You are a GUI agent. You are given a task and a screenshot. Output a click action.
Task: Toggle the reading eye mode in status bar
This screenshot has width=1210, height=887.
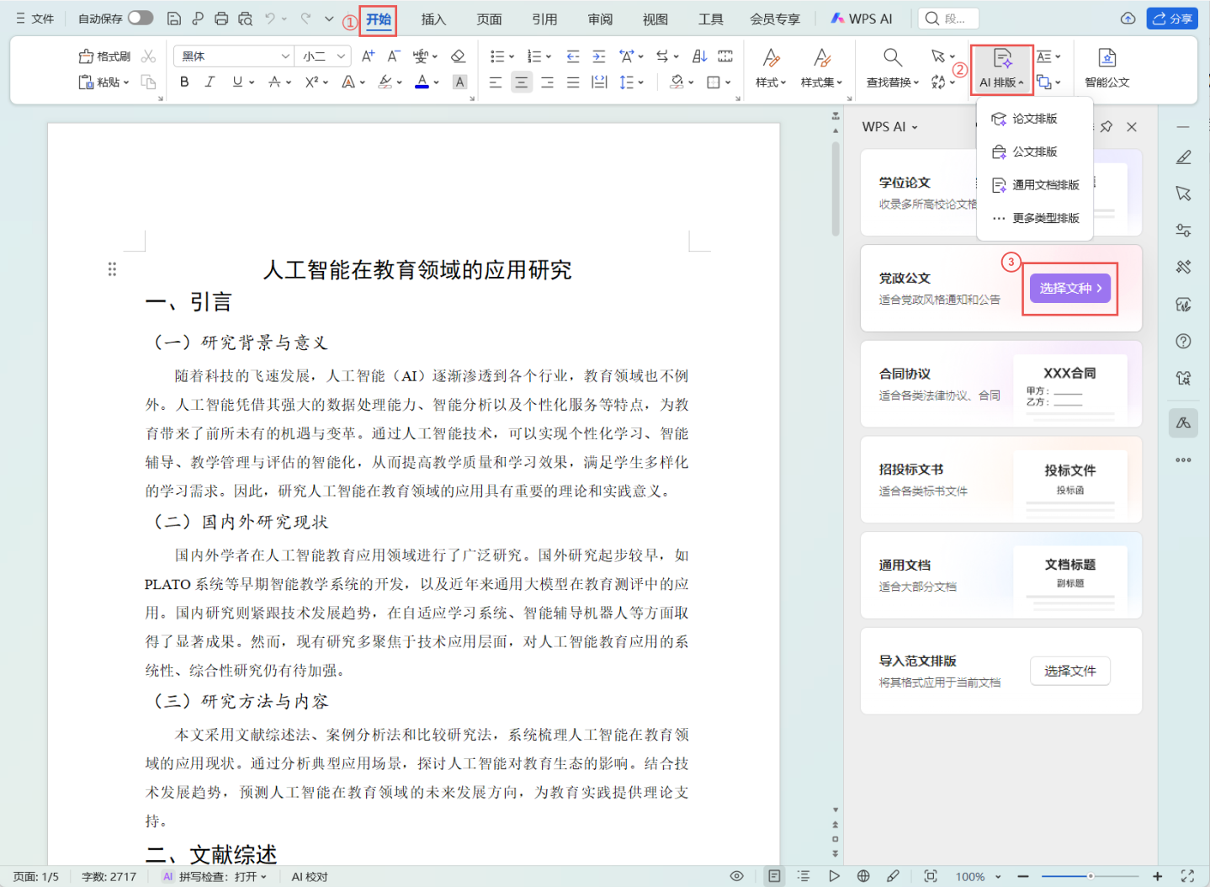pyautogui.click(x=736, y=876)
